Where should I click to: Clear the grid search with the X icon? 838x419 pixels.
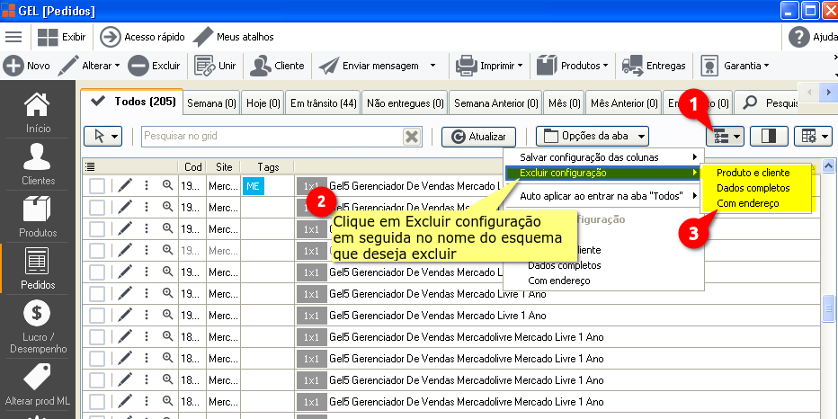coord(412,137)
